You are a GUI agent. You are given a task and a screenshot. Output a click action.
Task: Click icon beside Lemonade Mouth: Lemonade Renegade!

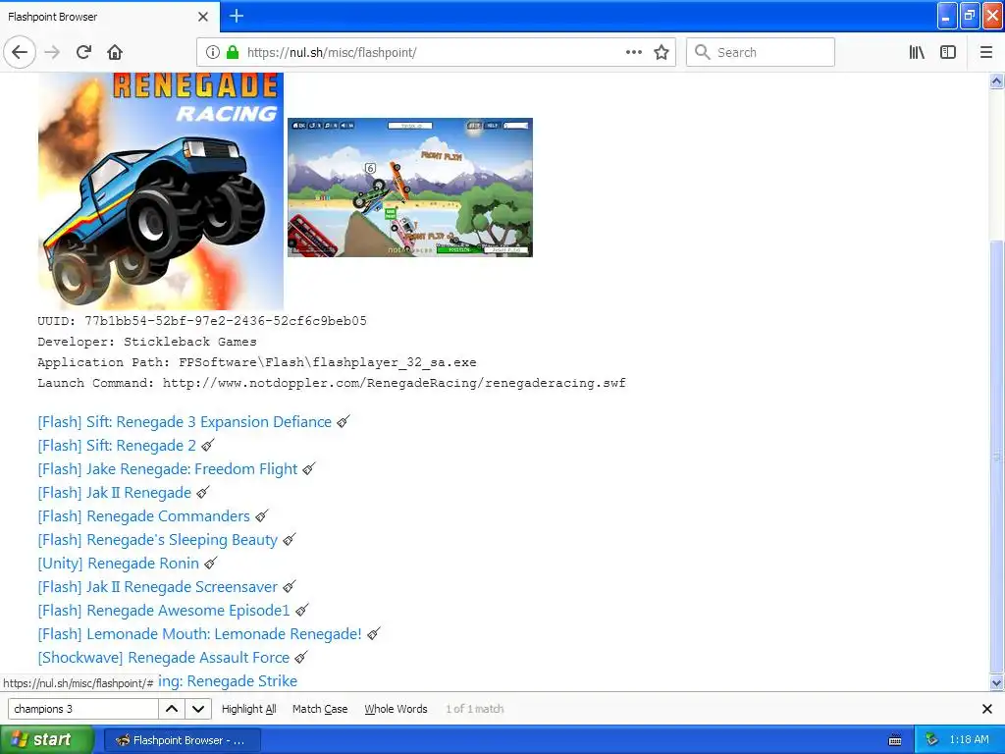pos(374,634)
